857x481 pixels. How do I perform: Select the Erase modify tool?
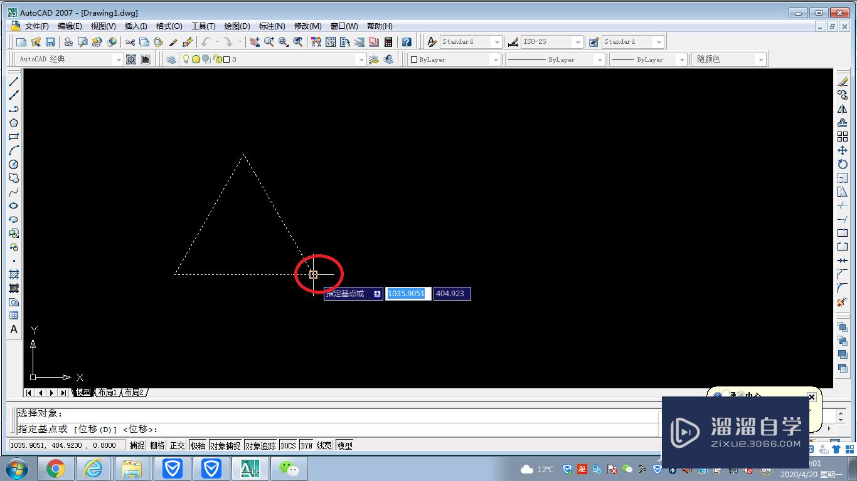coord(843,81)
